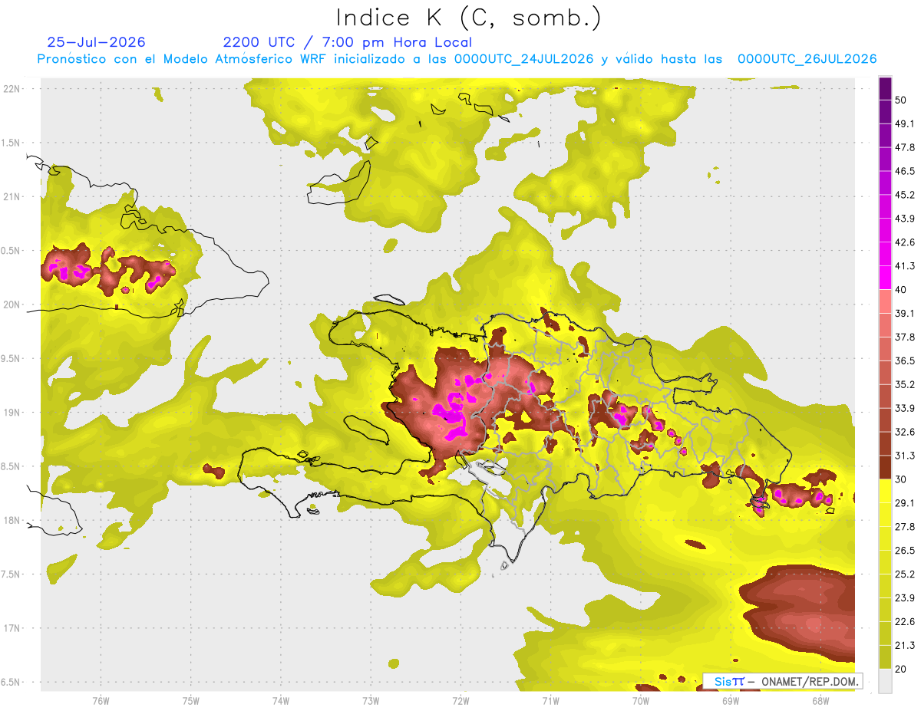Select the valid-until time '0000UTC_26JUL2026'
The image size is (921, 711).
[807, 59]
